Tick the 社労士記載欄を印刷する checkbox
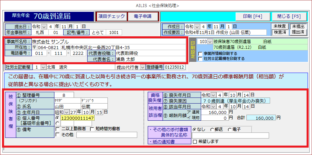This screenshot has width=312, height=155. click(x=200, y=59)
